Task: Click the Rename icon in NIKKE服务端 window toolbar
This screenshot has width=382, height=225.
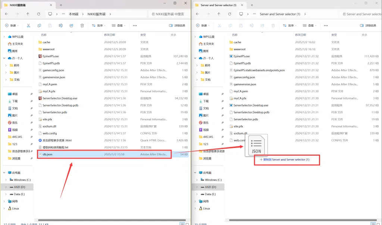Action: (61, 26)
